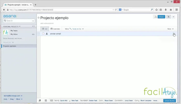
Task: Check off the enviar email task
Action: pos(43,33)
